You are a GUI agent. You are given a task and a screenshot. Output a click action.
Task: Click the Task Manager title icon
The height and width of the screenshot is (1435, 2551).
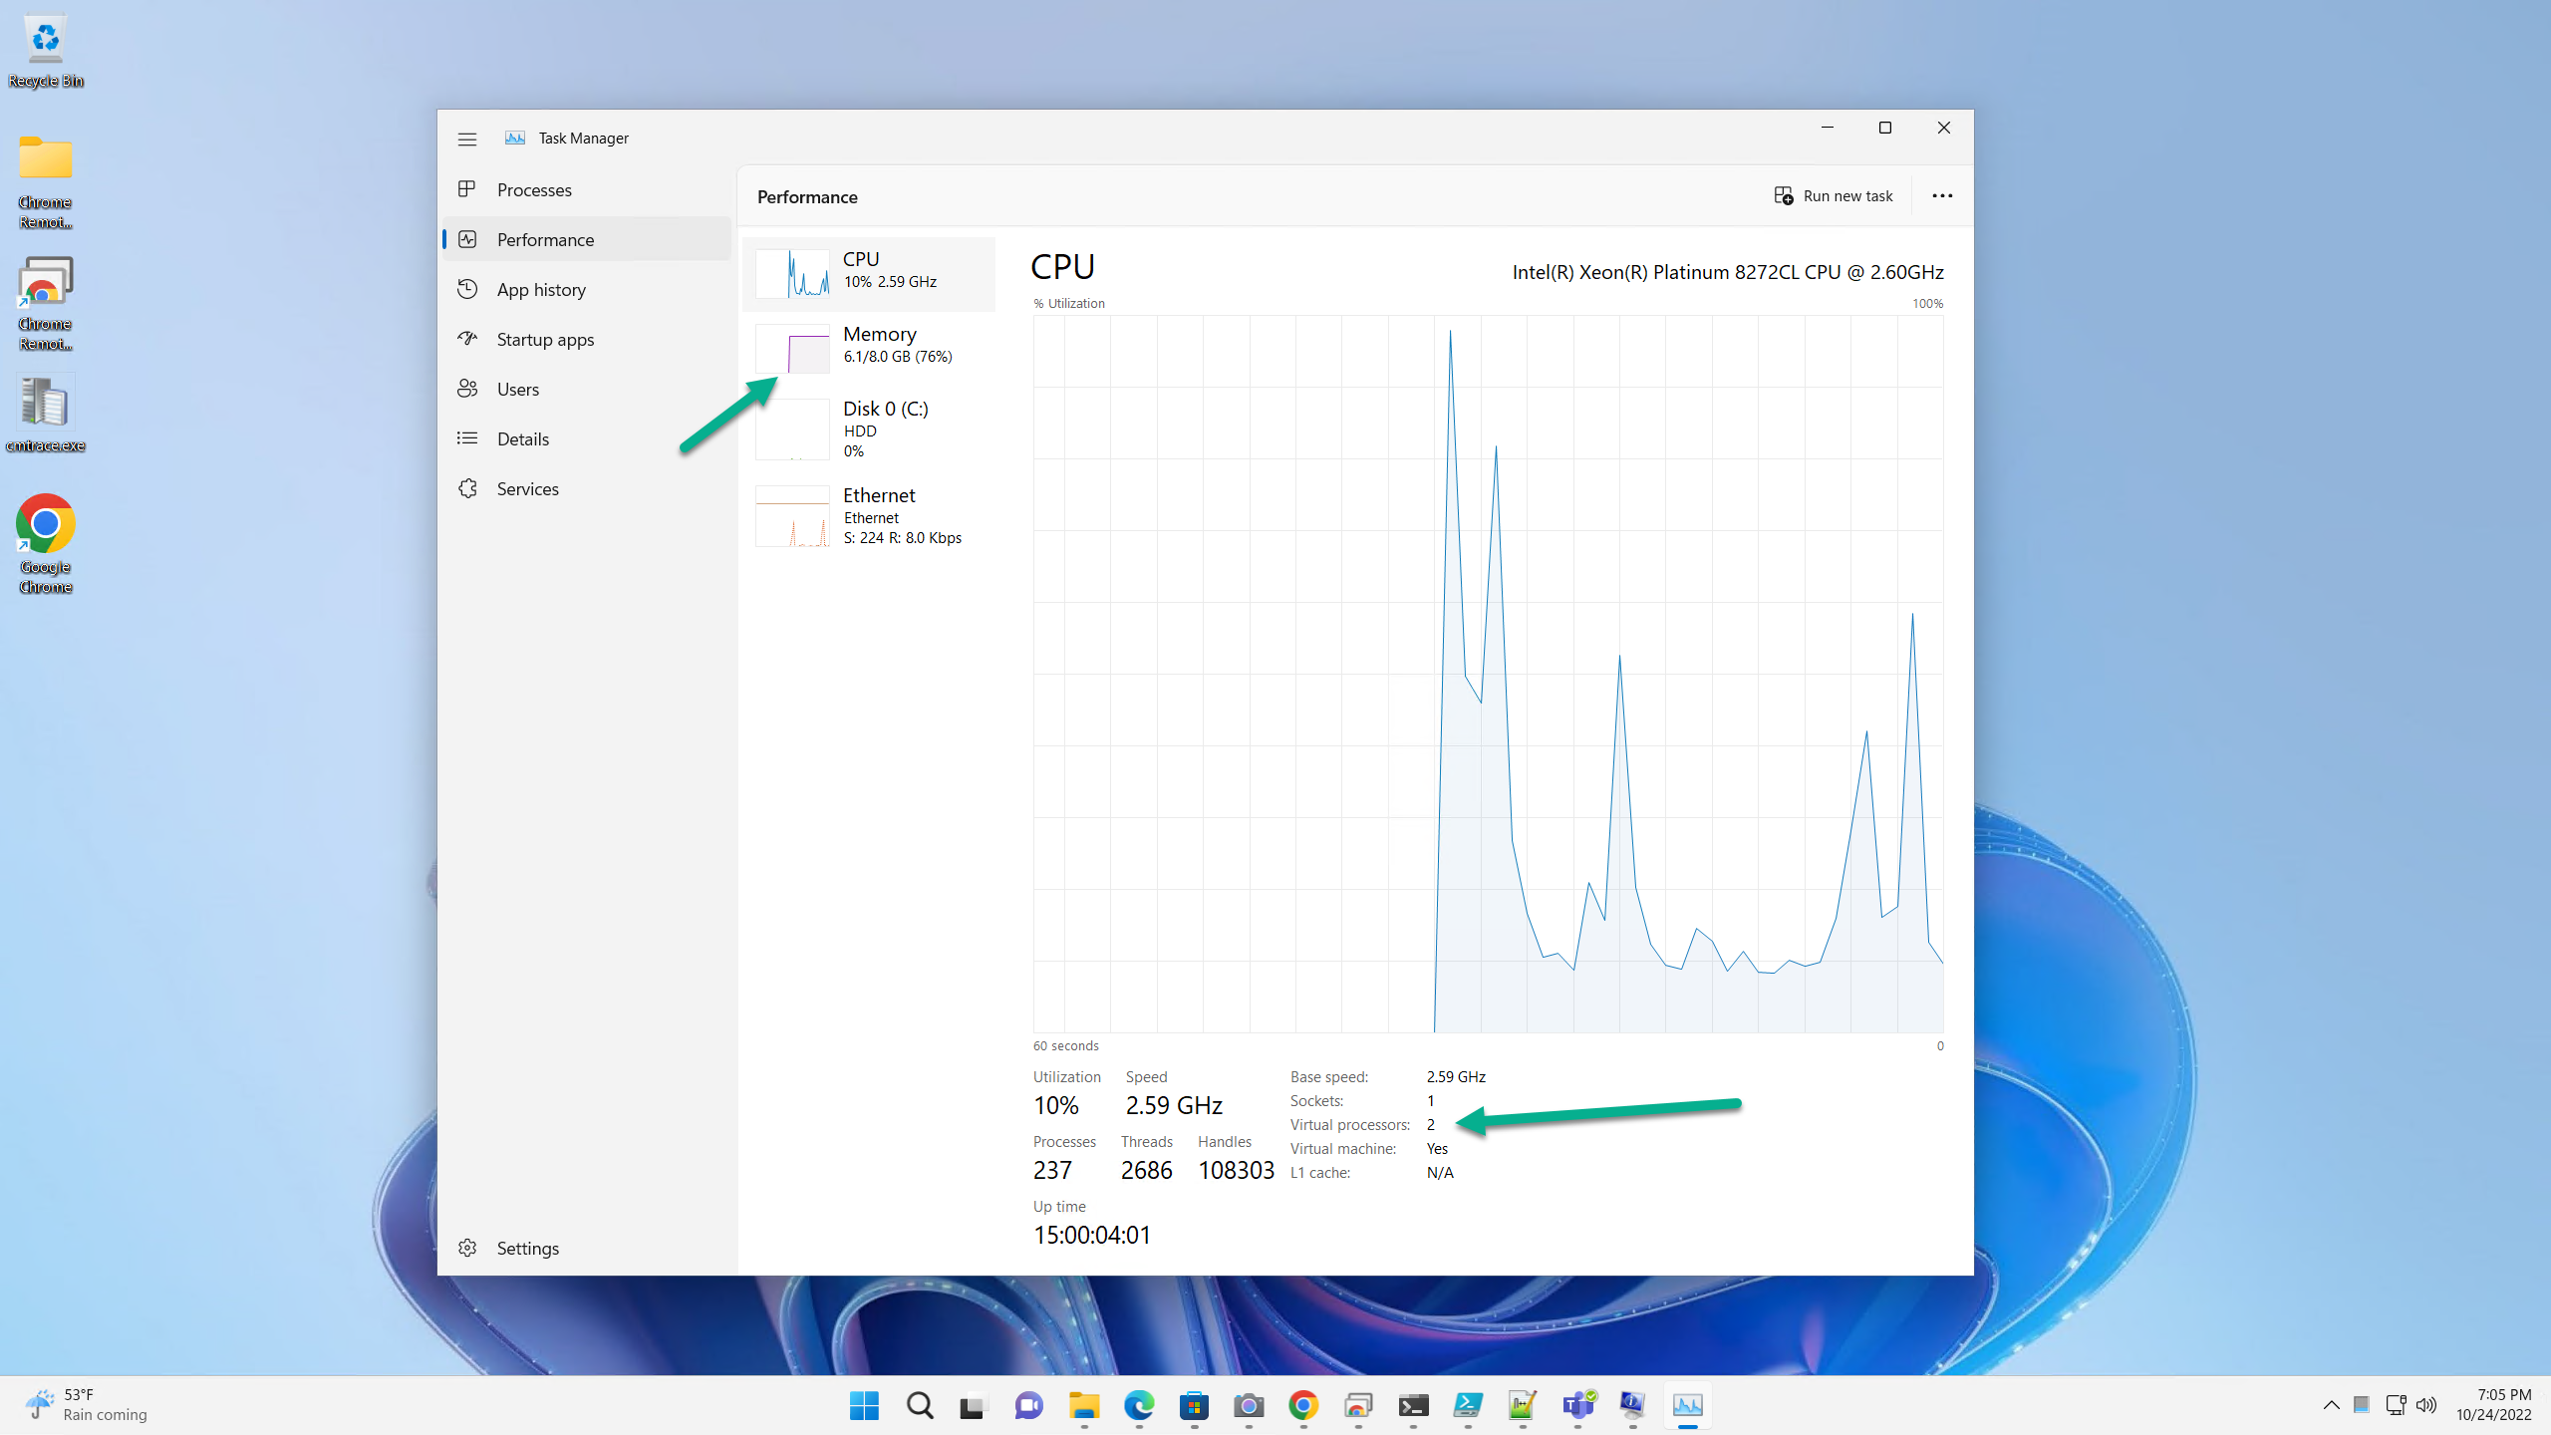click(515, 139)
